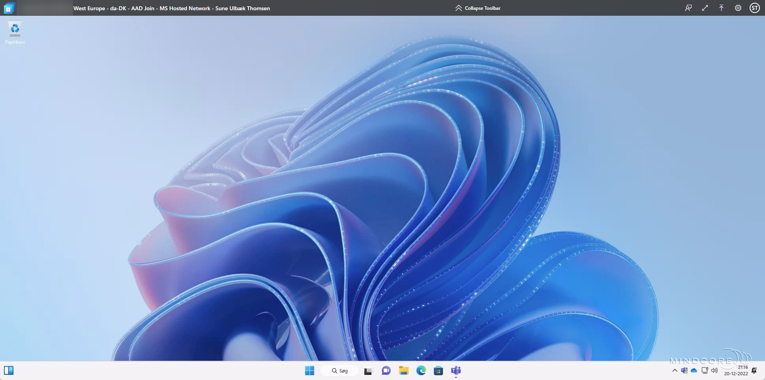This screenshot has height=380, width=765.
Task: Switch to the running Microsoft Teams app
Action: coord(456,371)
